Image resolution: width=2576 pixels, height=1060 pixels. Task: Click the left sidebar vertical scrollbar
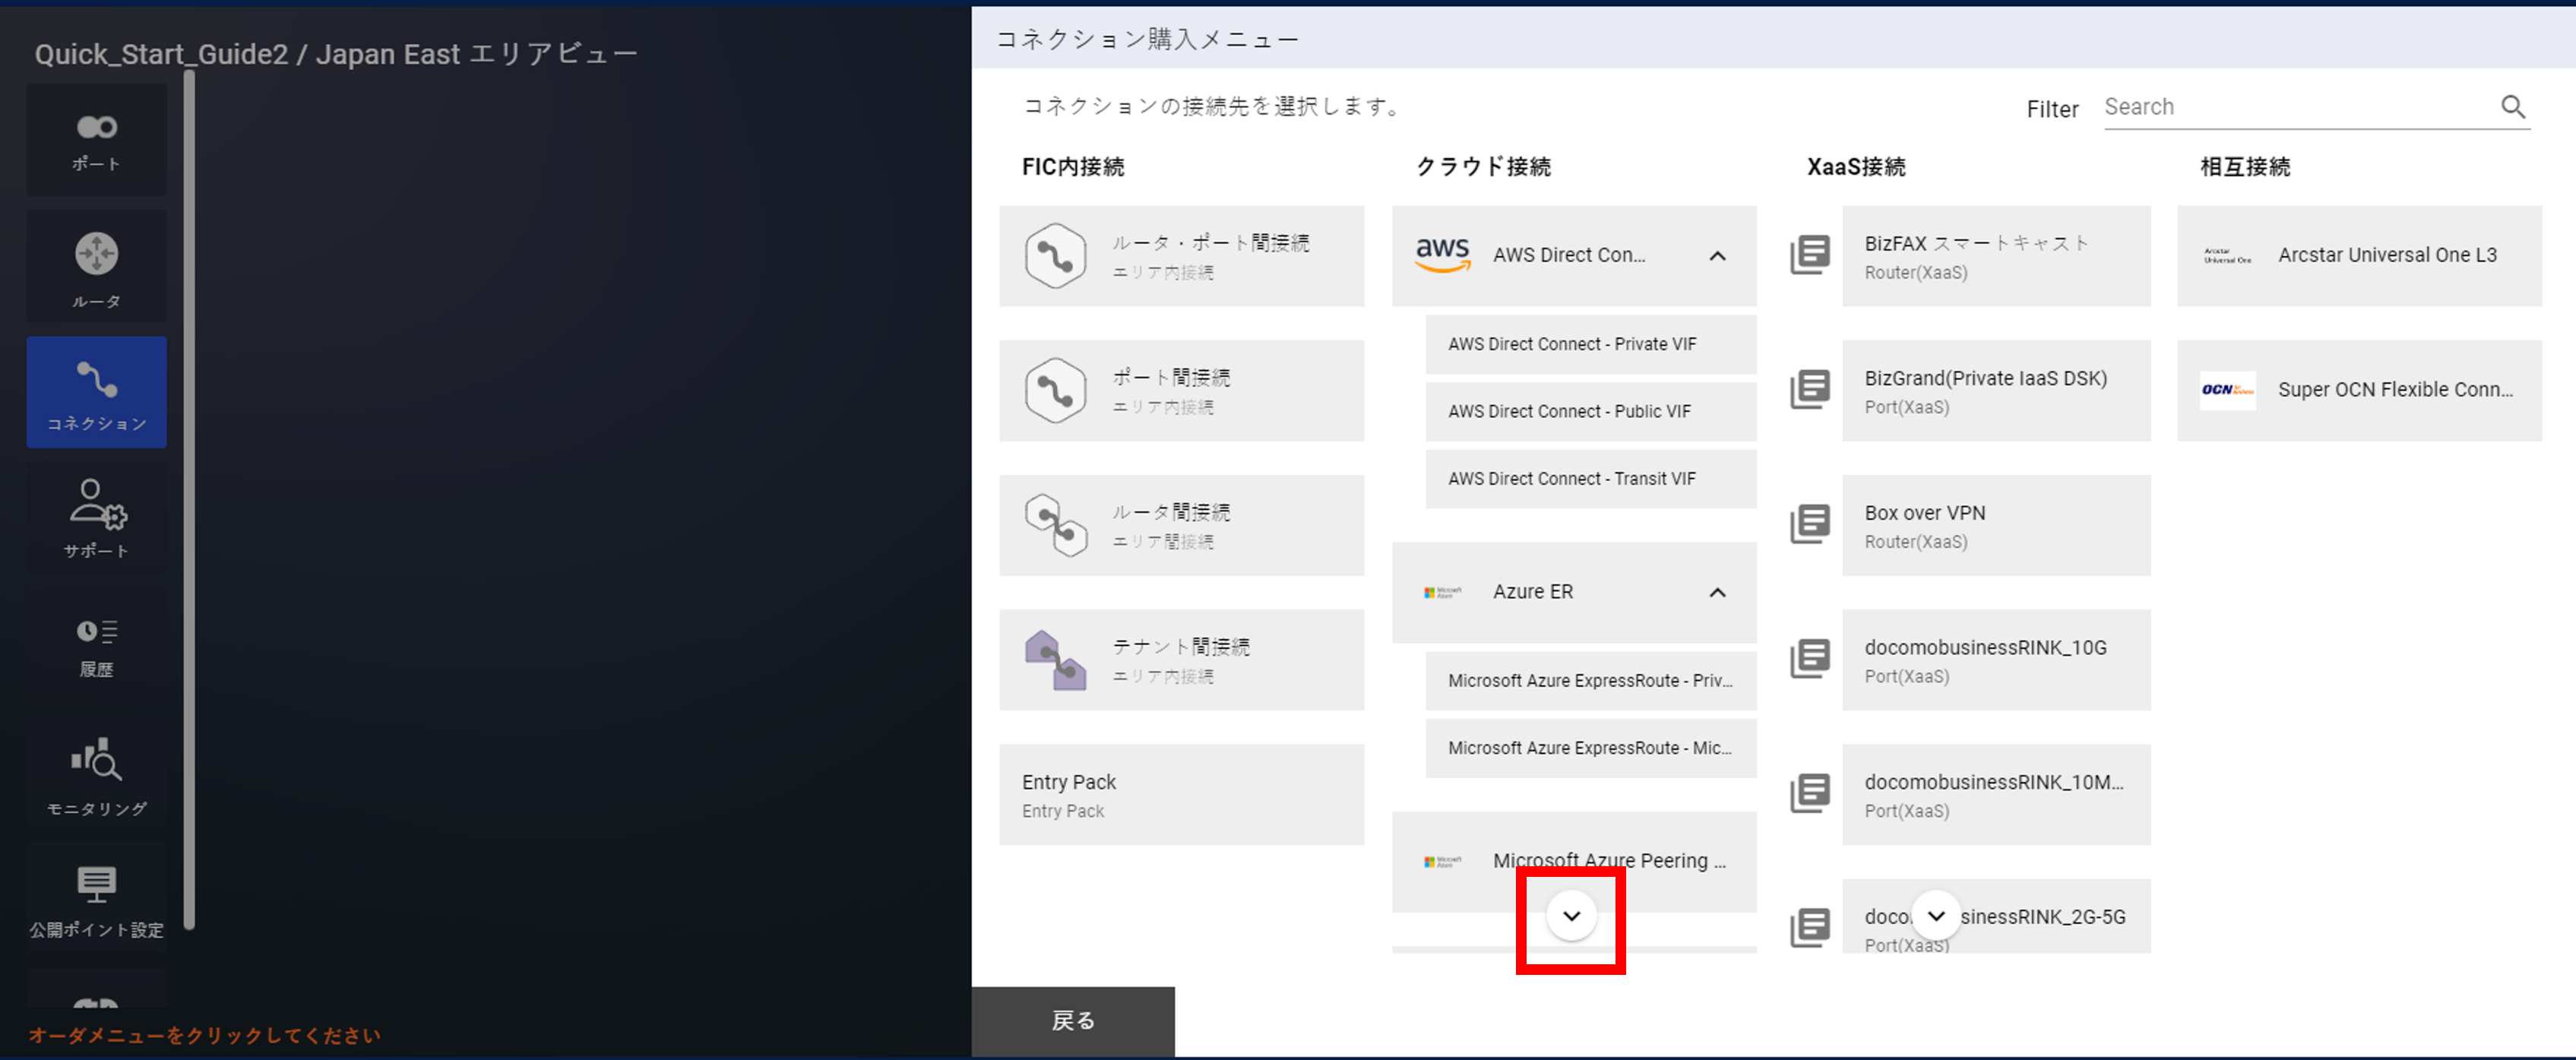[x=189, y=500]
